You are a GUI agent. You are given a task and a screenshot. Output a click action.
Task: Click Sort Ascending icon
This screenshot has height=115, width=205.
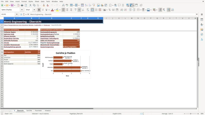click(86, 5)
